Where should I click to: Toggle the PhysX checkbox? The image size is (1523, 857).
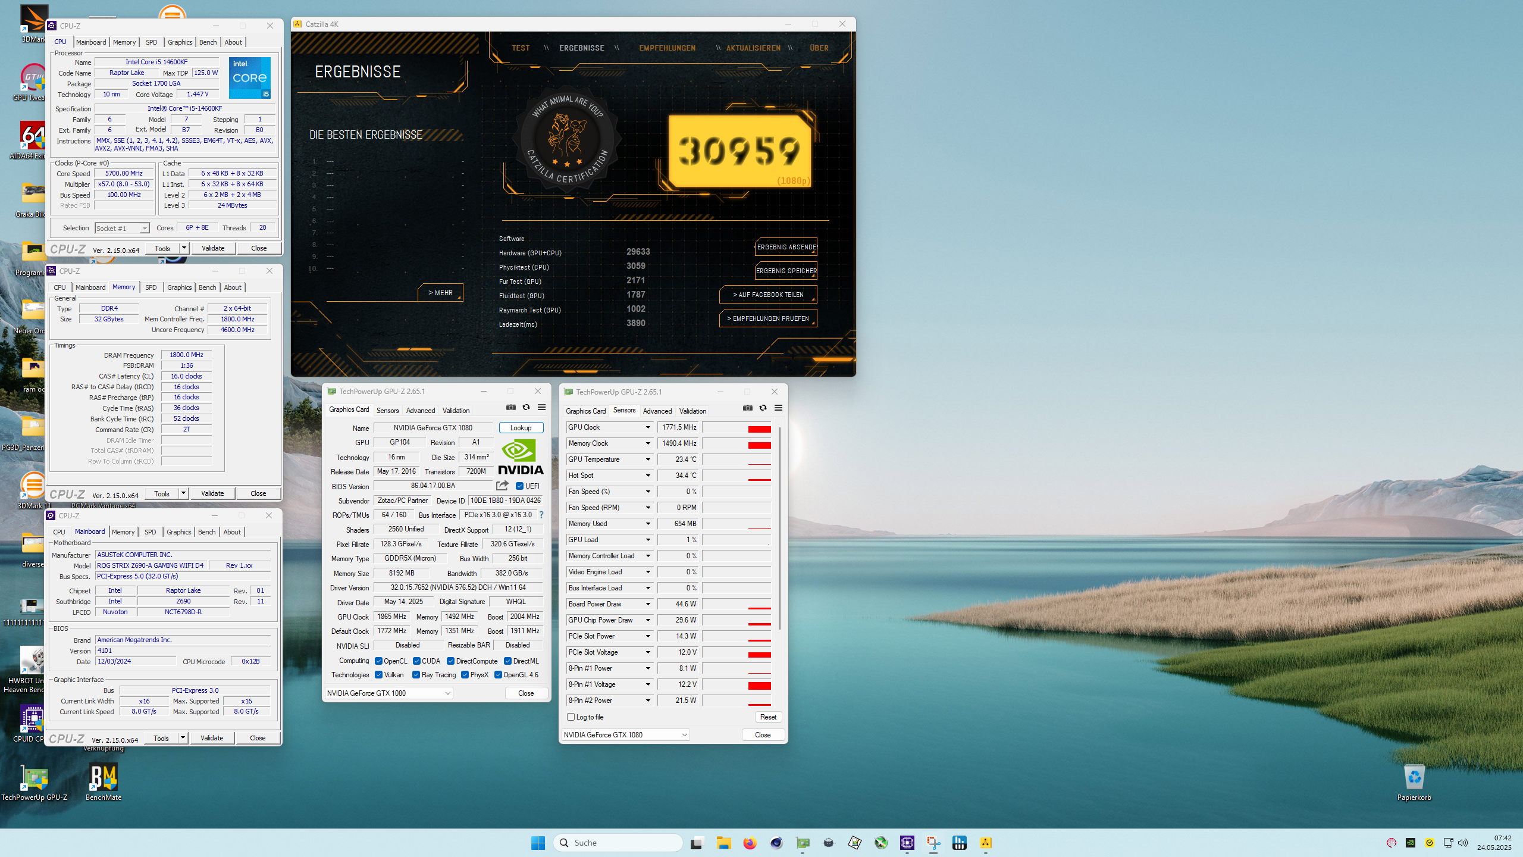pyautogui.click(x=465, y=675)
